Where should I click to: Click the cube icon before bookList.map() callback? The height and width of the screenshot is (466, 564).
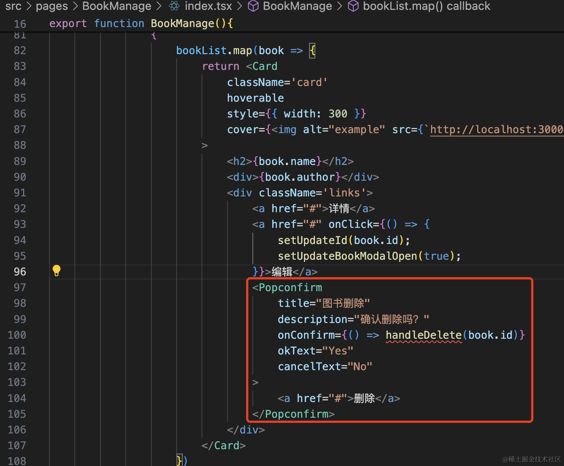point(353,6)
